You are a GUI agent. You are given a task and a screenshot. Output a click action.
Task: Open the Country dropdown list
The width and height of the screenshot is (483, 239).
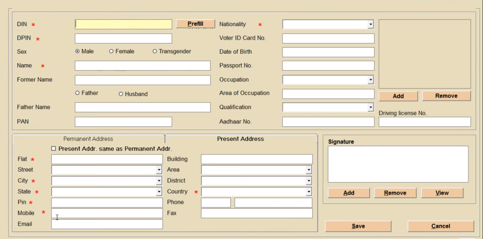click(x=309, y=192)
